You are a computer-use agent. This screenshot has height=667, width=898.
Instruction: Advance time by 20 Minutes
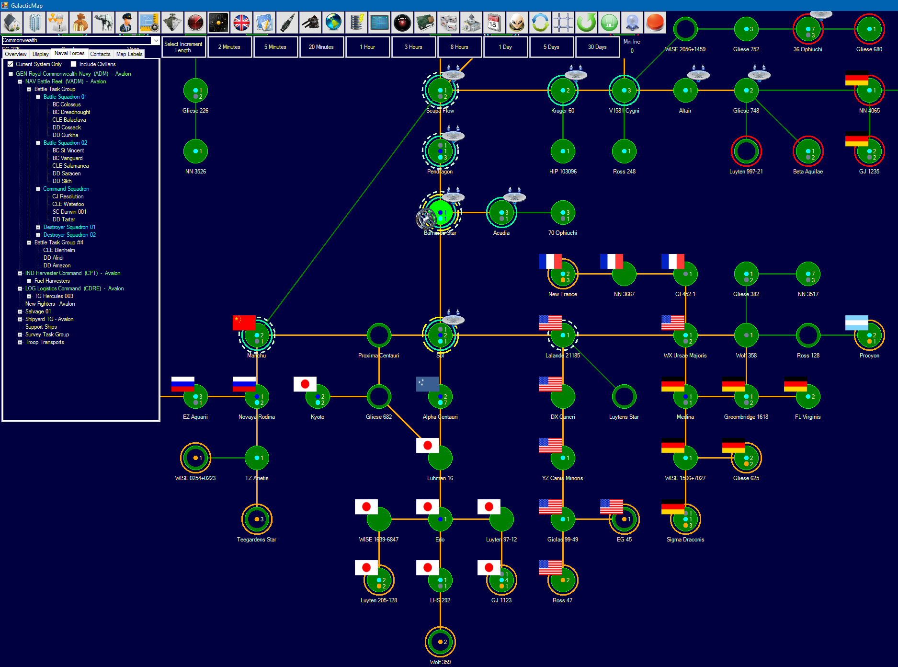pyautogui.click(x=321, y=47)
